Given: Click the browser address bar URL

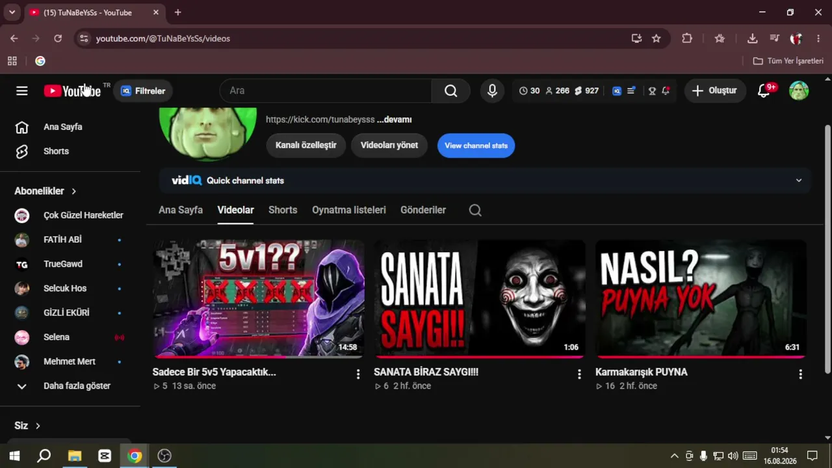Looking at the screenshot, I should point(163,38).
